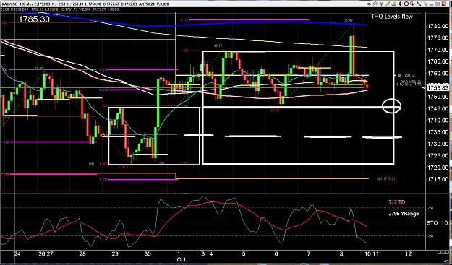The width and height of the screenshot is (452, 265).
Task: Click the H:1758.10 high value
Action: tap(75, 4)
